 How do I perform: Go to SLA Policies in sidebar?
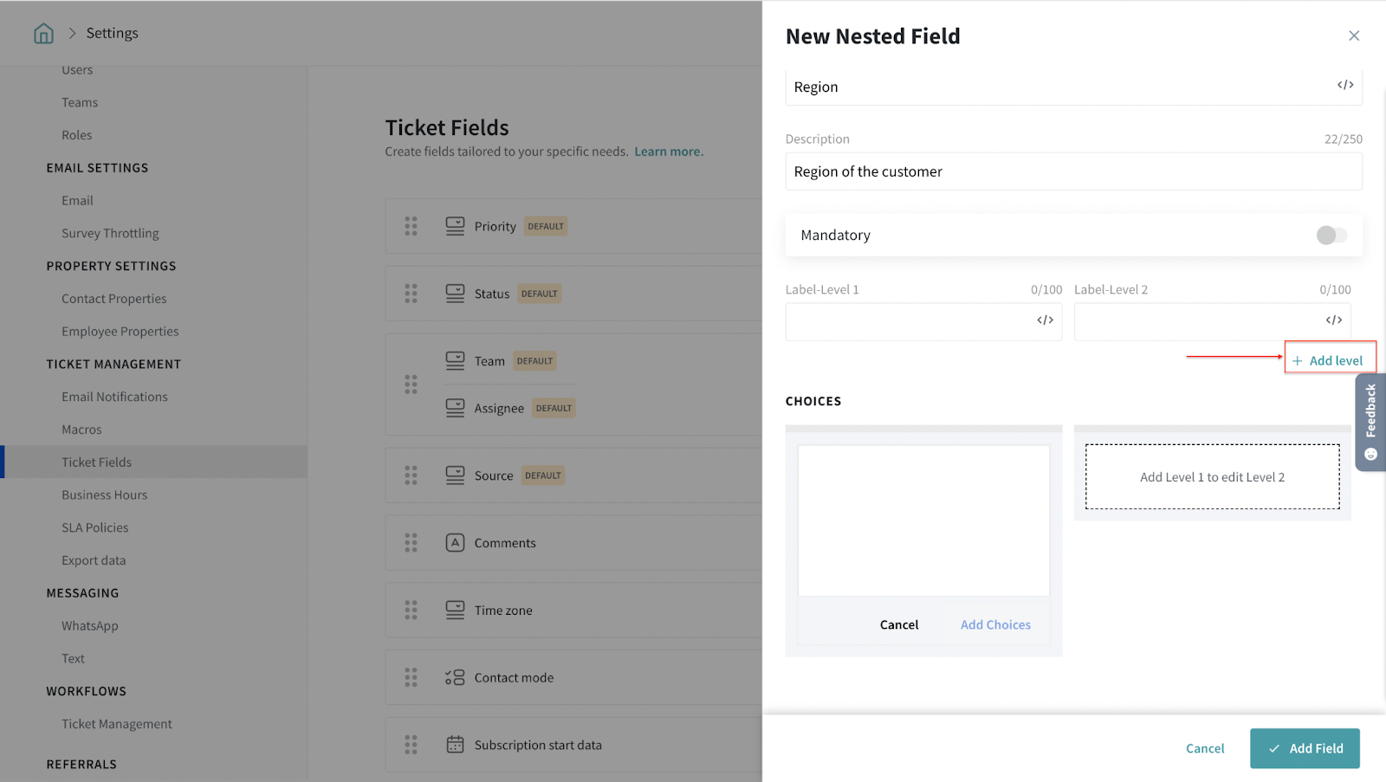[x=94, y=528]
